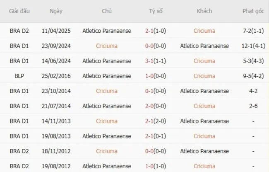
Task: Click Atletico Paranaense in 18/11/2012 row
Action: click(204, 151)
